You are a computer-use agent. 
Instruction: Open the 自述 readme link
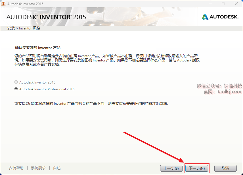pos(57,168)
